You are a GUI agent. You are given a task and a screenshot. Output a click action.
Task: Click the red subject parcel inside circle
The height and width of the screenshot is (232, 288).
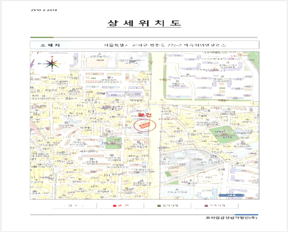(145, 126)
